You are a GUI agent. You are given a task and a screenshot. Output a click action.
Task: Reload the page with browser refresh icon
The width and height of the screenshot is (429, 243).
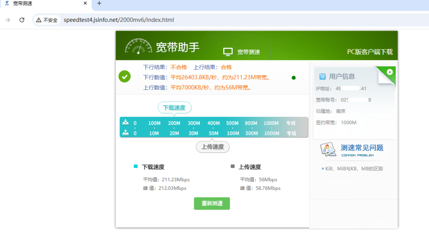22,20
